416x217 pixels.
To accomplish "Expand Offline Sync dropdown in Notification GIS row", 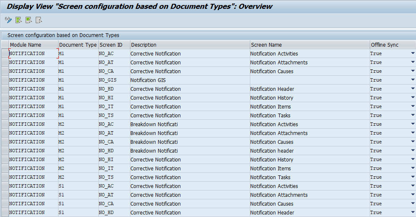I will point(413,80).
